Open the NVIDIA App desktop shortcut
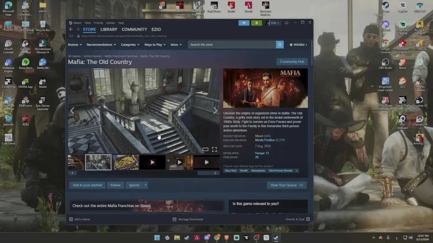 [25, 83]
